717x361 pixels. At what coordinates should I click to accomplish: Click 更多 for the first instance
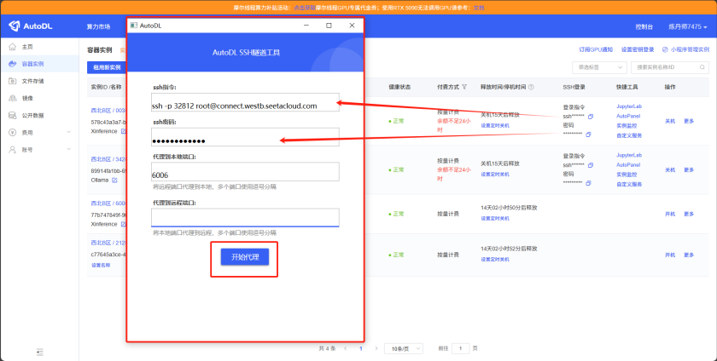click(x=689, y=121)
